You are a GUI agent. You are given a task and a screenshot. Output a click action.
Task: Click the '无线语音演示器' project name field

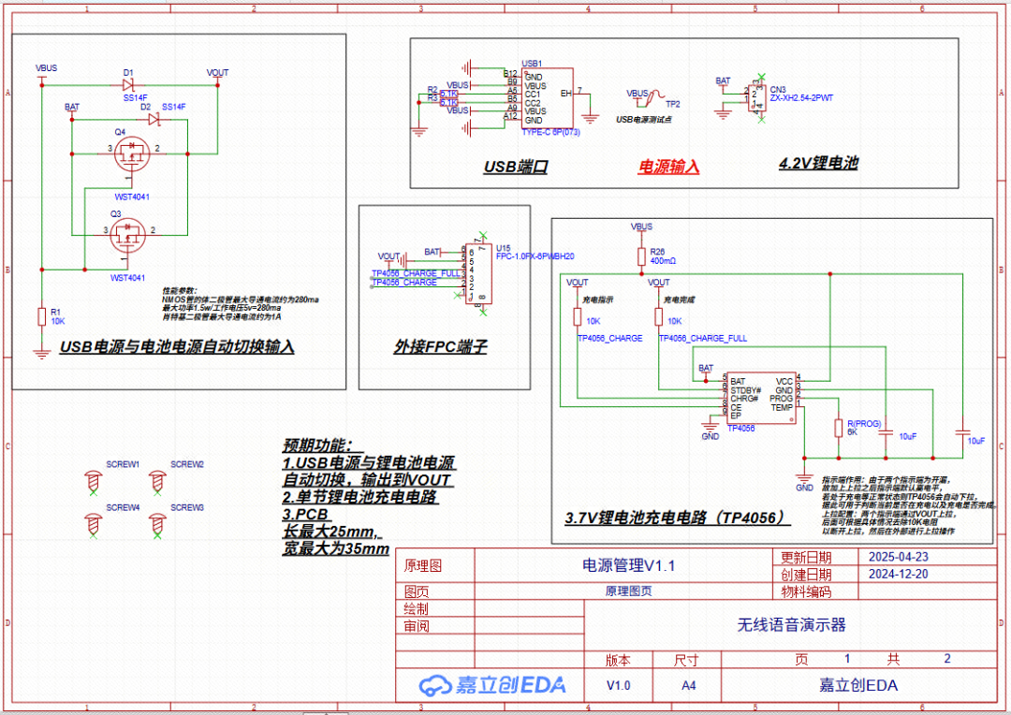pyautogui.click(x=791, y=624)
